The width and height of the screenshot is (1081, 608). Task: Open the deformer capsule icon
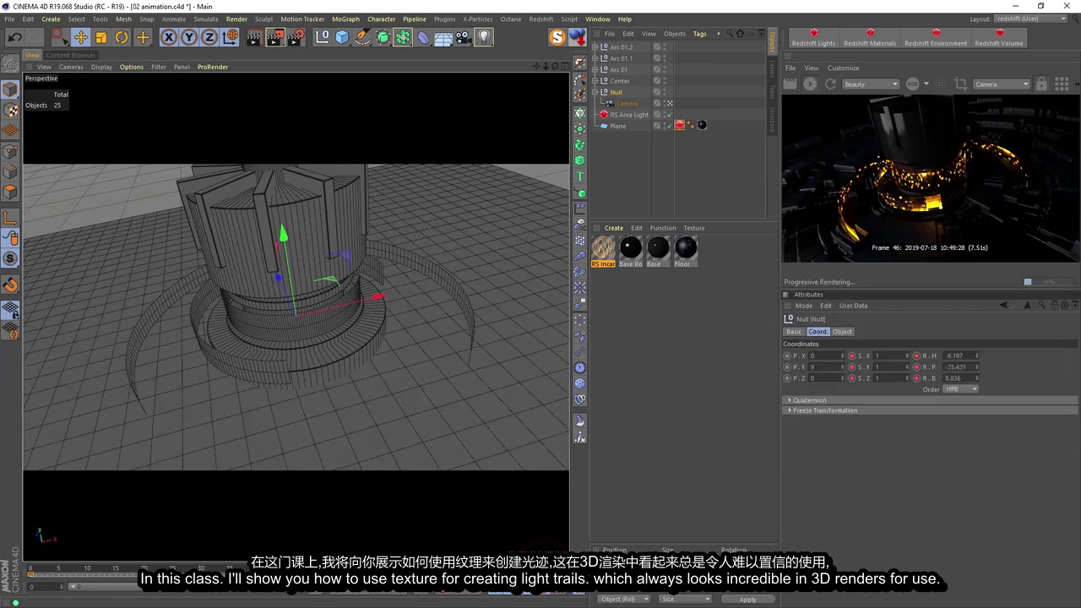click(x=423, y=37)
